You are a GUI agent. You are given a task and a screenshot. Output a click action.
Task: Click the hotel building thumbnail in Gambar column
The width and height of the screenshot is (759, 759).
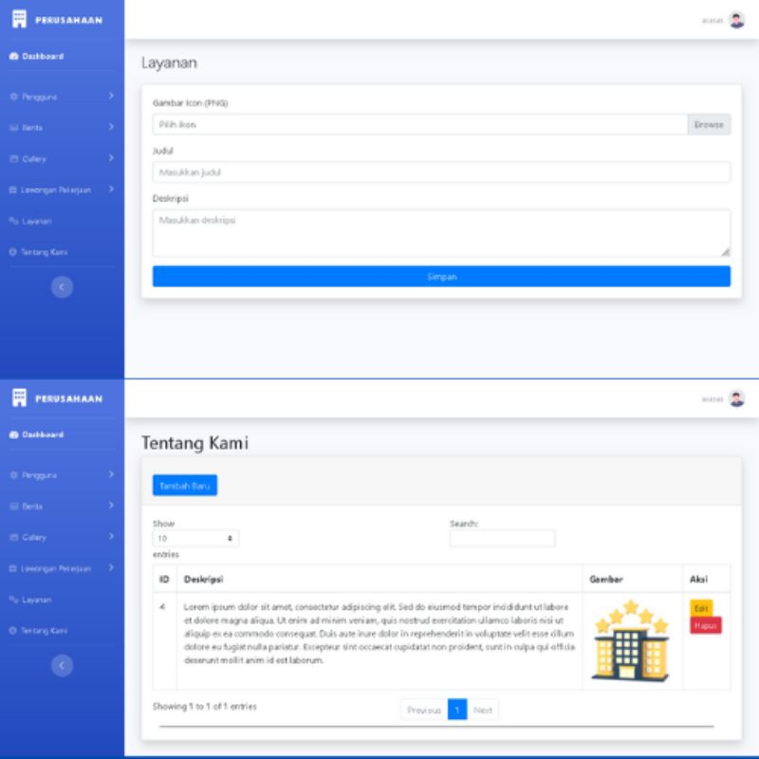click(x=630, y=640)
